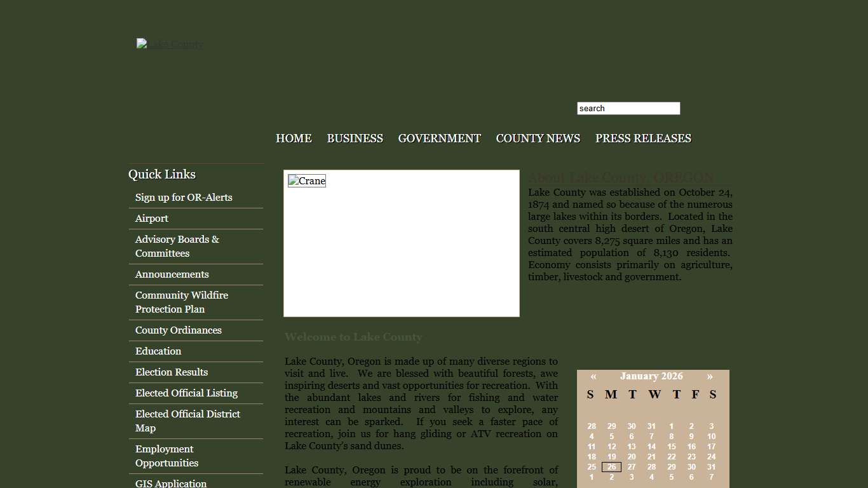Image resolution: width=868 pixels, height=488 pixels.
Task: Open the HOME navigation menu
Action: [x=294, y=138]
